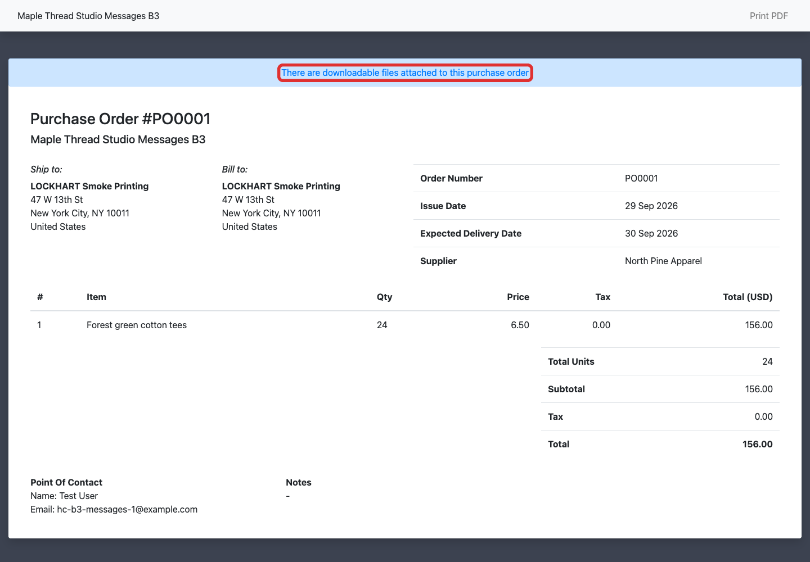Screen dimensions: 810x562
Task: Click the Price column header
Action: [x=517, y=297]
